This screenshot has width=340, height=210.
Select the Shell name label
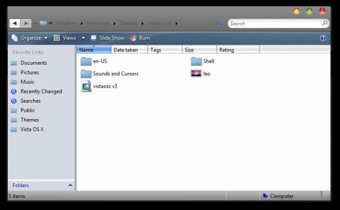click(x=209, y=61)
